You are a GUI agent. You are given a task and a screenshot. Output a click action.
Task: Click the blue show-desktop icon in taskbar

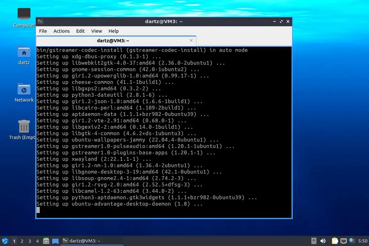[x=55, y=241]
